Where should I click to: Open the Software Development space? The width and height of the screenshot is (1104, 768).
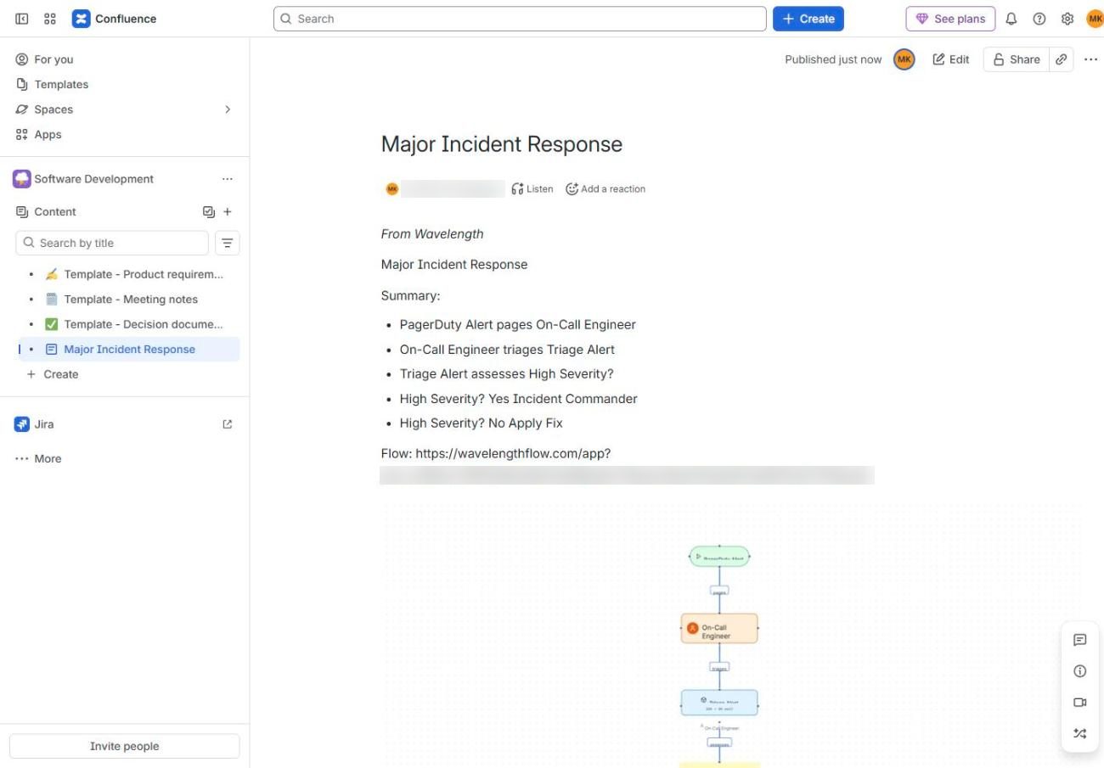click(x=94, y=179)
